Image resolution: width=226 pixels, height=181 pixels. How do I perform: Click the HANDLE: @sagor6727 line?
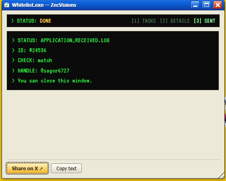tap(41, 71)
